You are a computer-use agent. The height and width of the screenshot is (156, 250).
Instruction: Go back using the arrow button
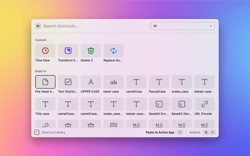(38, 26)
